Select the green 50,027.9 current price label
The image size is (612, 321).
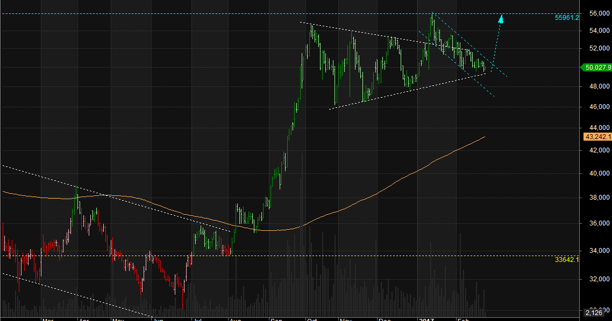pyautogui.click(x=597, y=68)
